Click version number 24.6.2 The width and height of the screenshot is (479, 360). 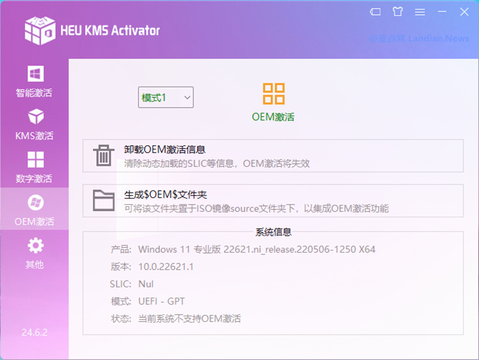point(35,332)
